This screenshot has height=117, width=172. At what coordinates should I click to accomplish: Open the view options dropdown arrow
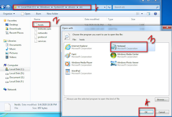click(142, 14)
